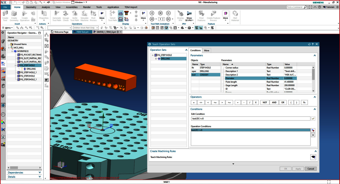Insert the AND operator

274,103
